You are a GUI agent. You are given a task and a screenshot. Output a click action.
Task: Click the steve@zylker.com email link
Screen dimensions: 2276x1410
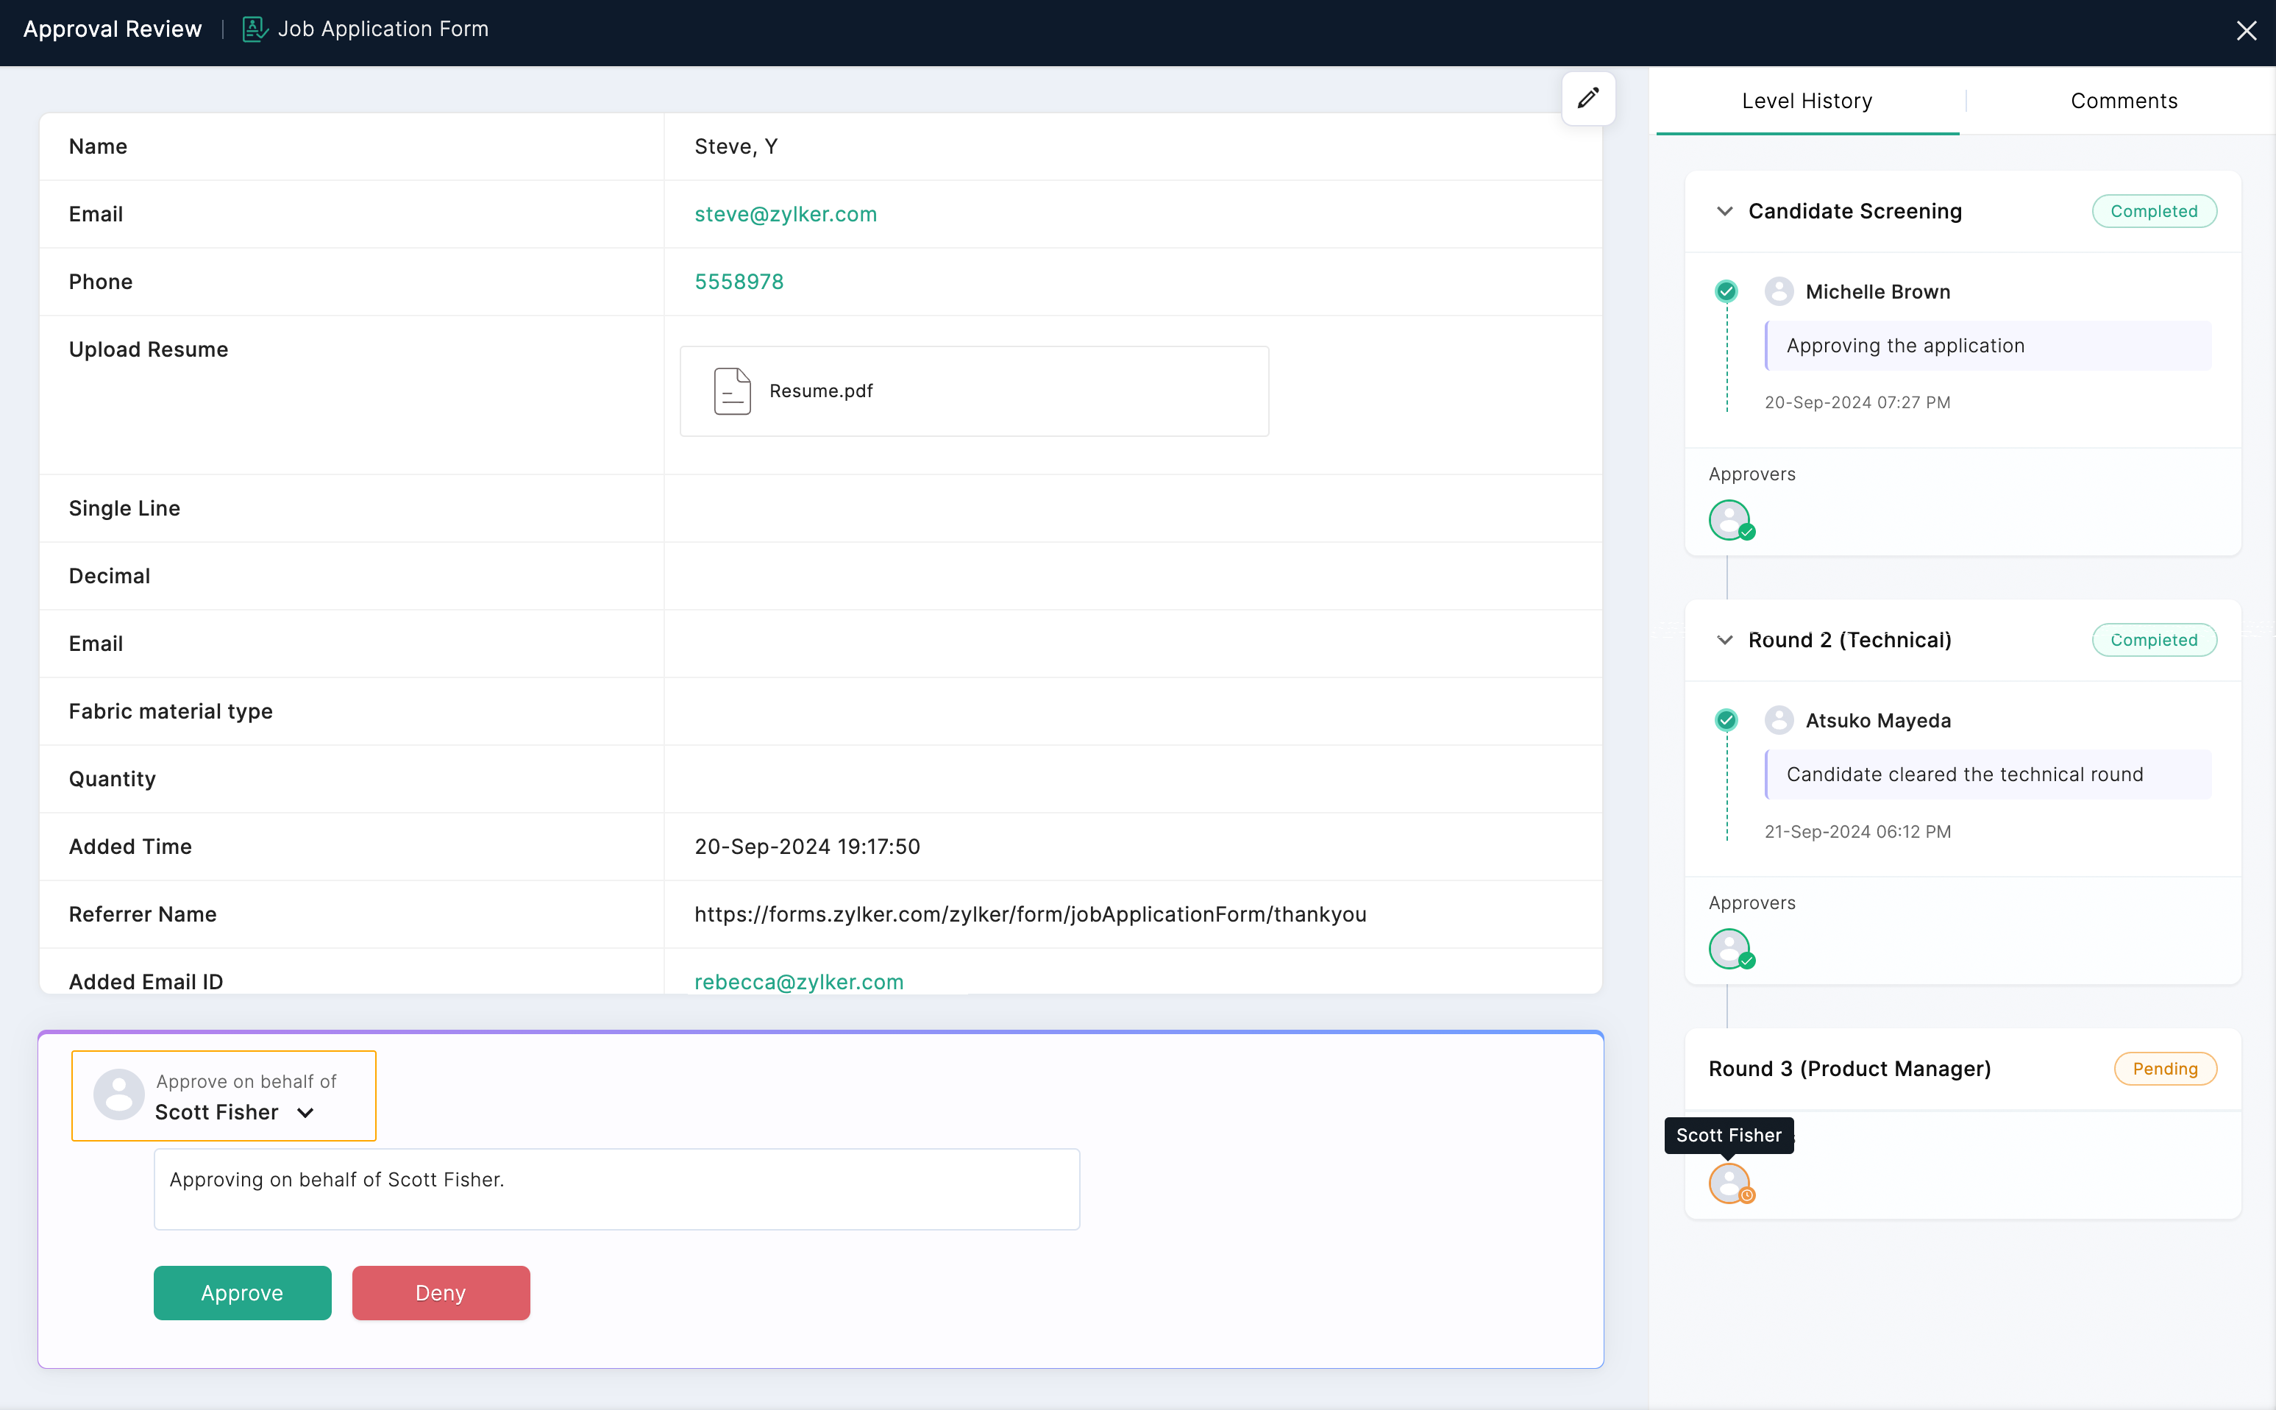[x=783, y=213]
